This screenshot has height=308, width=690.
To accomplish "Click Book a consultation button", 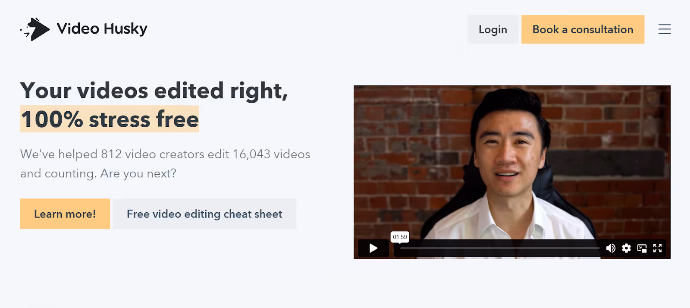I will click(583, 29).
